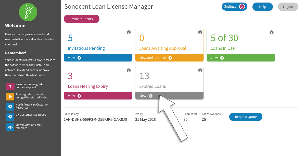The width and height of the screenshot is (306, 156).
Task: Click the 'Expired Loans' card title
Action: 152,86
